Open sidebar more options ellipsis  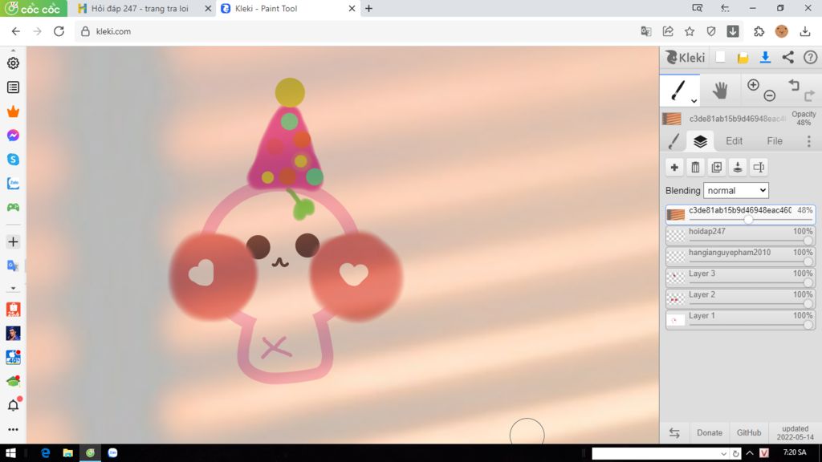[13, 429]
